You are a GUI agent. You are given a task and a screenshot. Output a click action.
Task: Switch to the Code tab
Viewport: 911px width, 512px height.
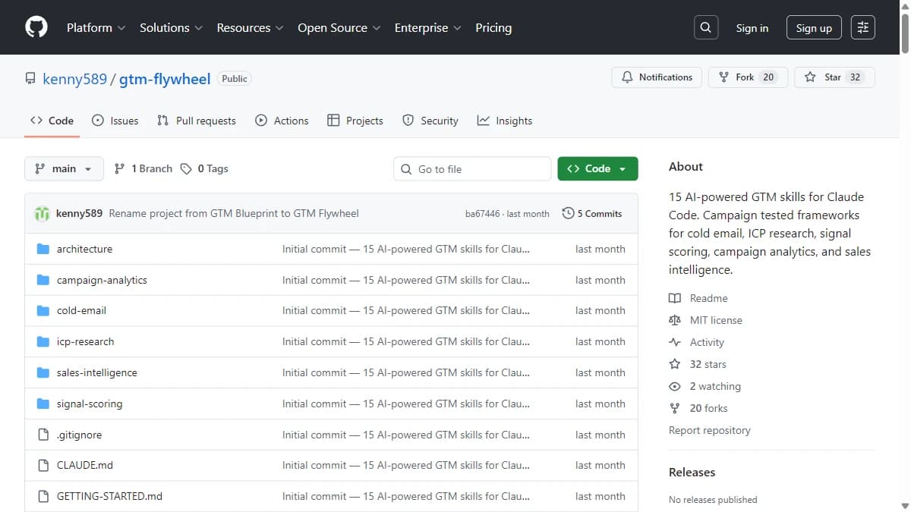click(52, 121)
